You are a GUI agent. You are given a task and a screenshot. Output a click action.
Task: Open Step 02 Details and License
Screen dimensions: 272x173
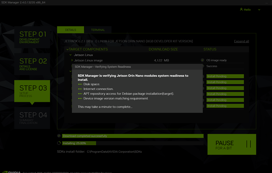click(32, 64)
